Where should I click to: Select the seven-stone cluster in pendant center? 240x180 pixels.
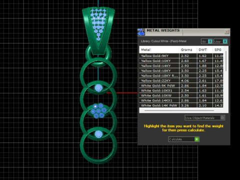98,110
